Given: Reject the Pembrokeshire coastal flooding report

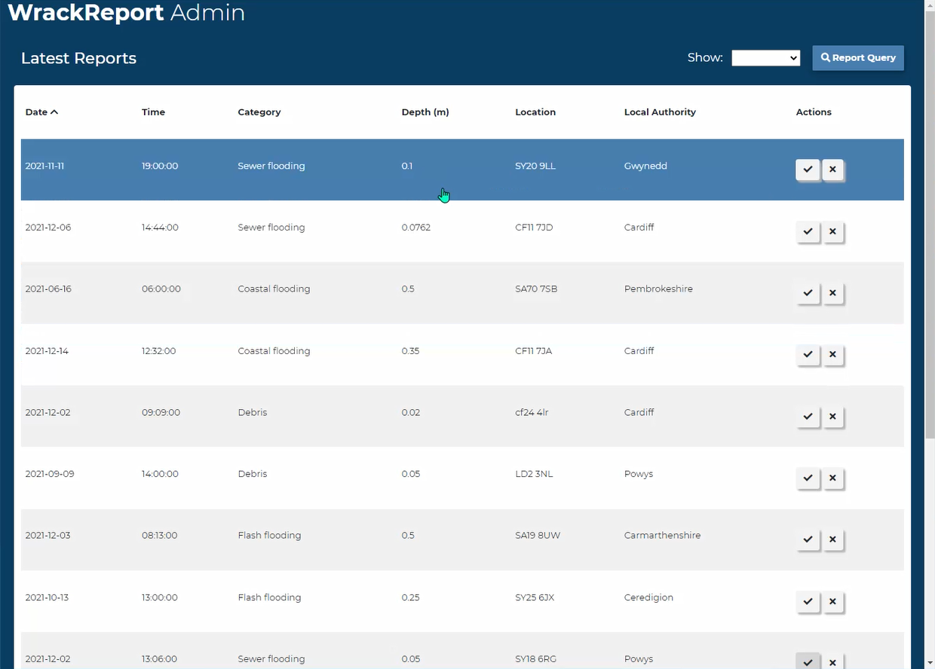Looking at the screenshot, I should pos(832,293).
